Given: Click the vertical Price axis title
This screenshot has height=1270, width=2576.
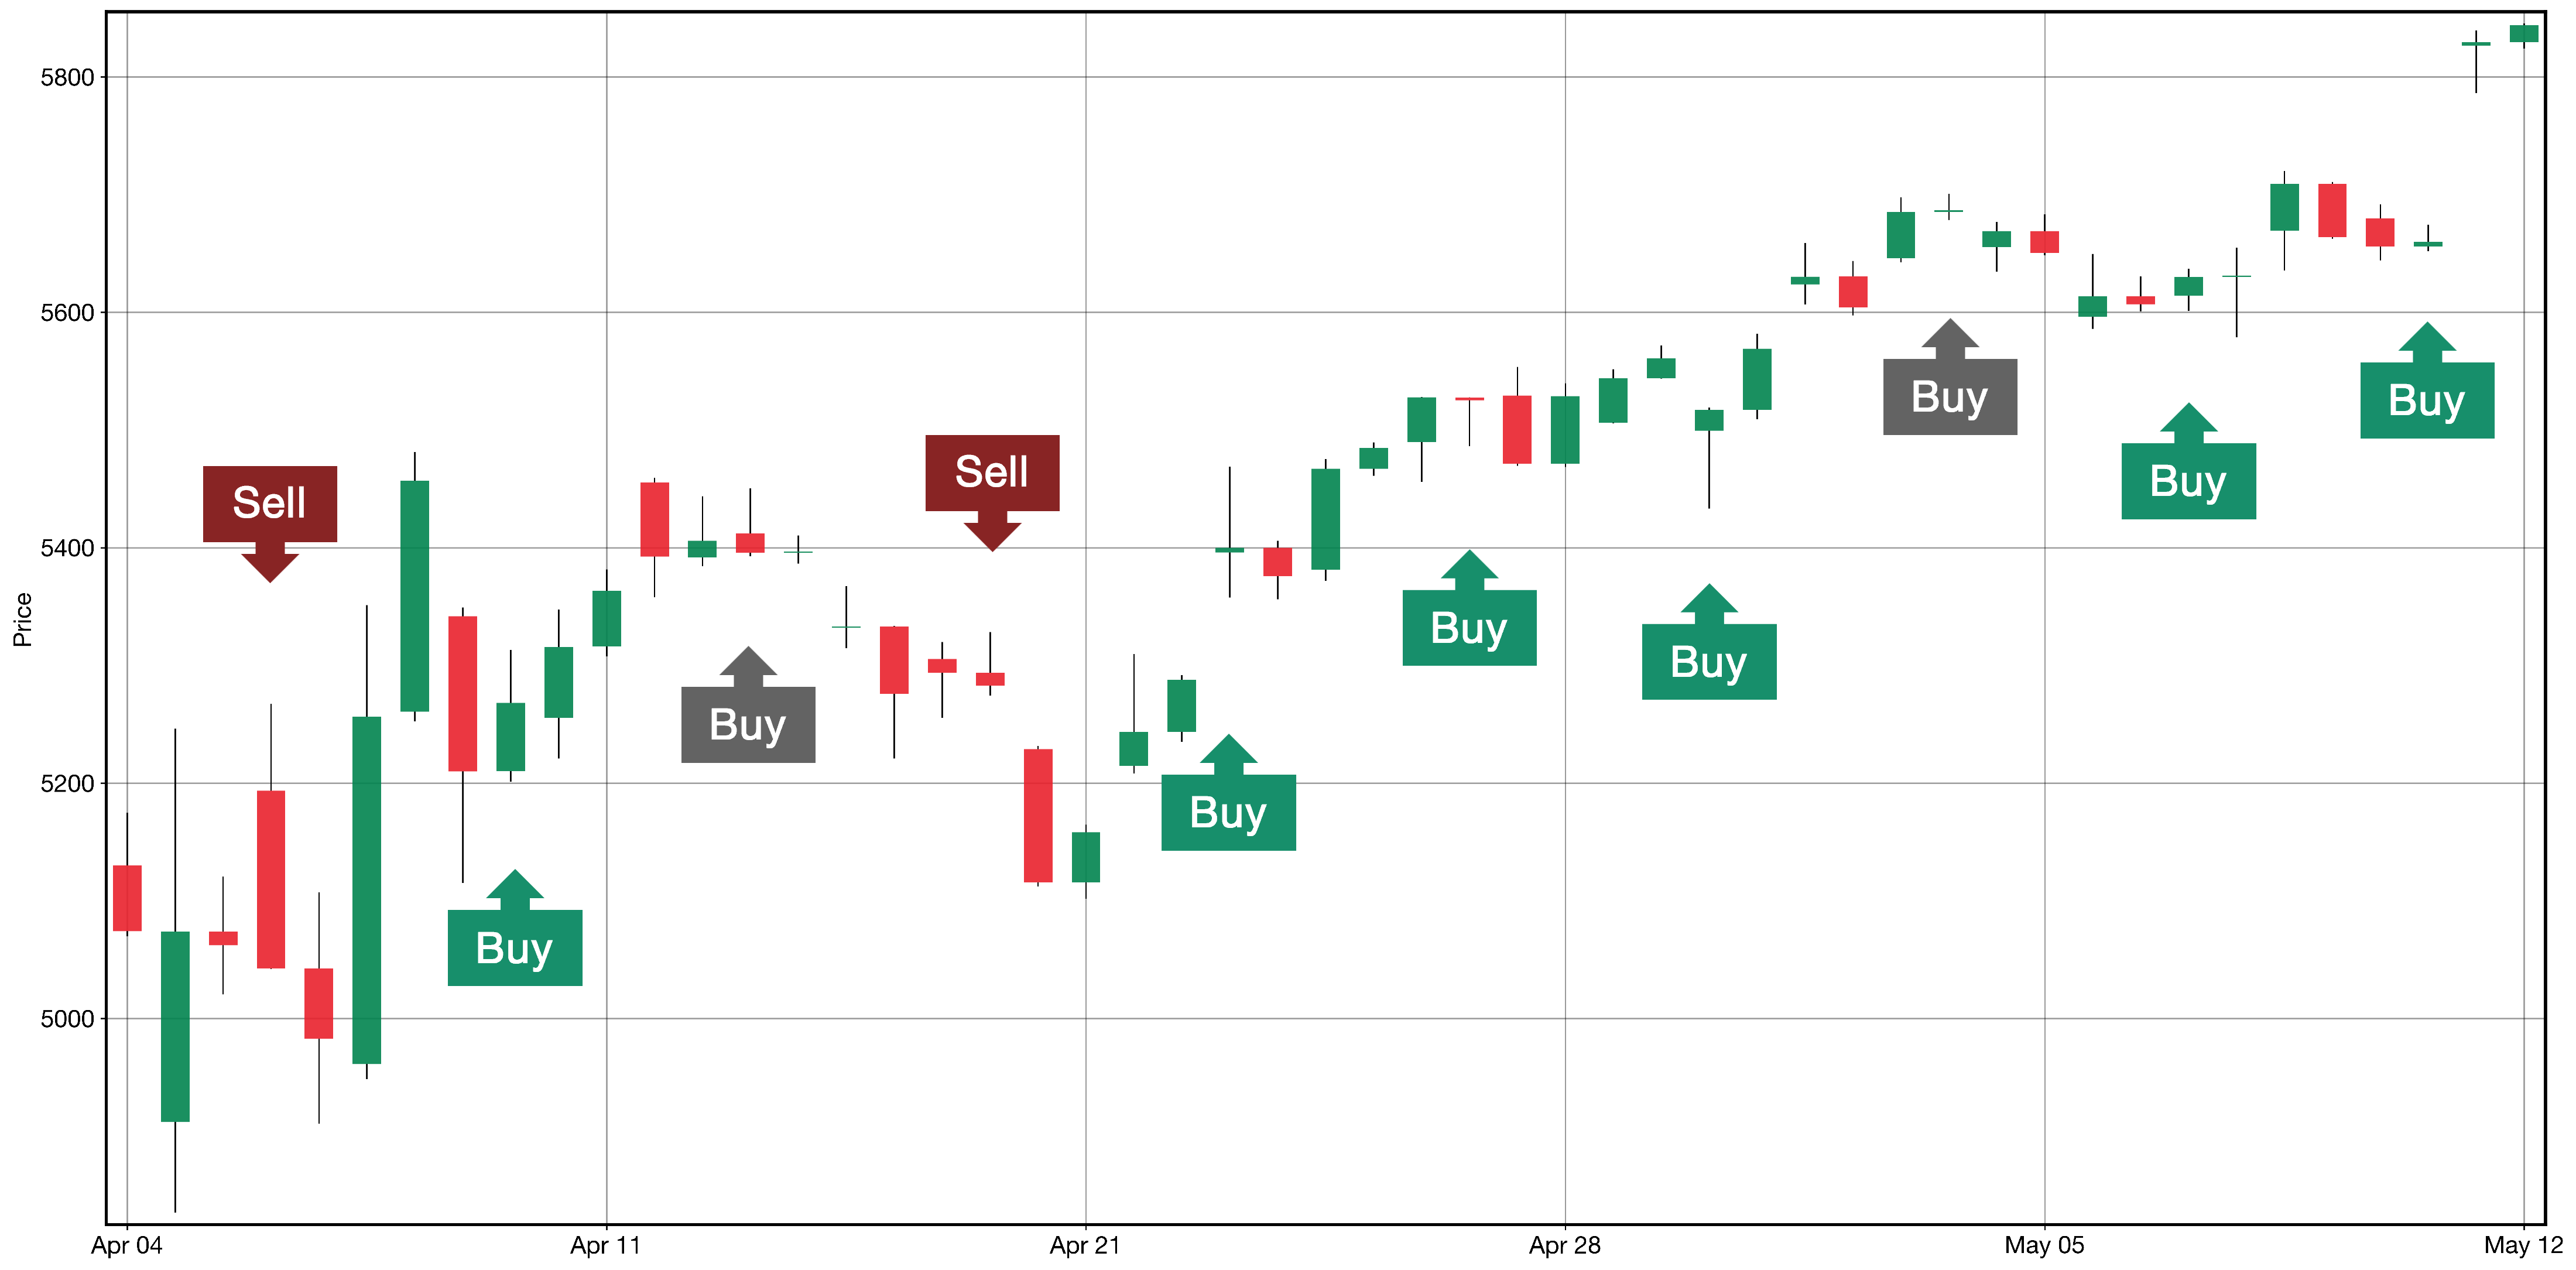Looking at the screenshot, I should [x=23, y=619].
